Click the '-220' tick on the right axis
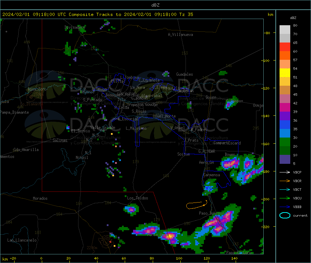Viewport: 311px width, 263px height. (x=266, y=227)
